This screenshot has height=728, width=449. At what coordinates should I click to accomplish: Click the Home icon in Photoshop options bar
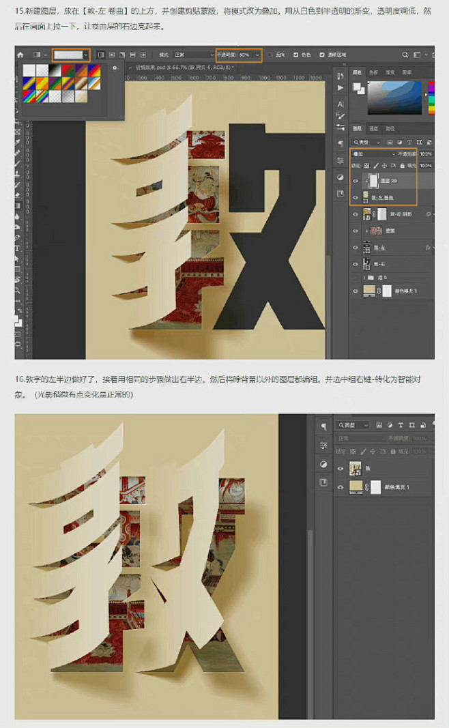tap(20, 55)
